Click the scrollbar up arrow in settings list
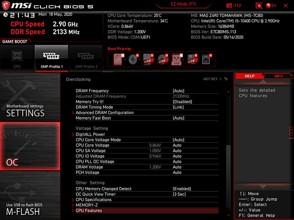The image size is (294, 220). pos(228,92)
